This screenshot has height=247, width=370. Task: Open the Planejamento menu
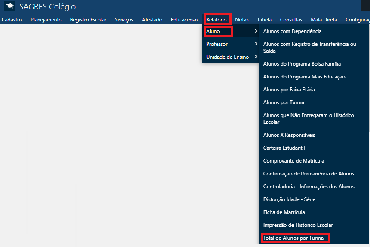click(x=46, y=20)
